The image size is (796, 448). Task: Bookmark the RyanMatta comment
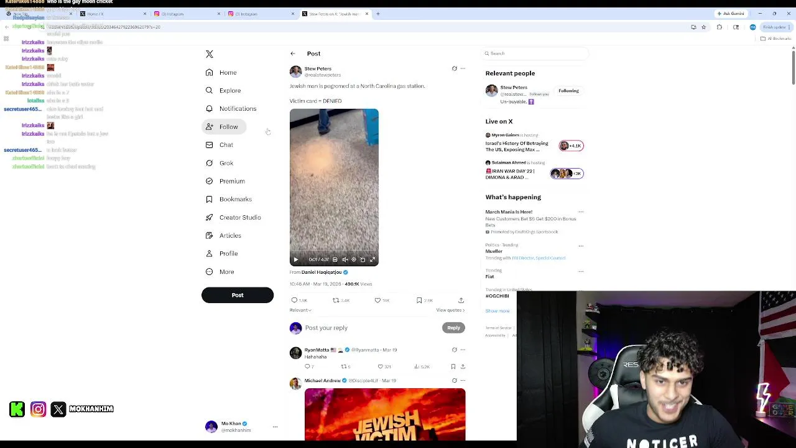(453, 366)
